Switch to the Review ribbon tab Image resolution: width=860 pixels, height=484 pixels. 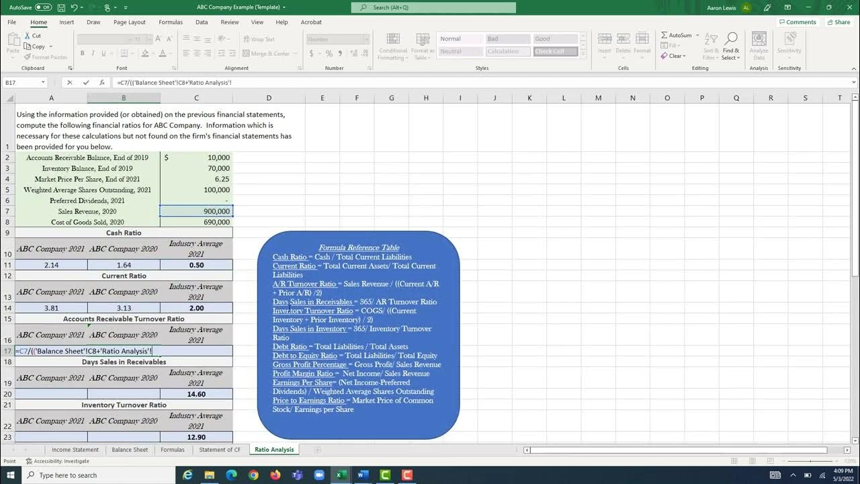tap(230, 22)
